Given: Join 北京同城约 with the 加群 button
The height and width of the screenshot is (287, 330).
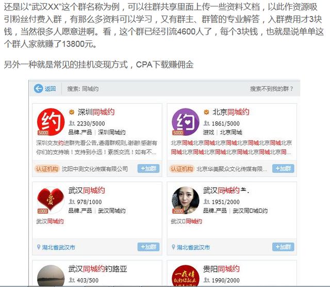Looking at the screenshot, I should coord(283,169).
